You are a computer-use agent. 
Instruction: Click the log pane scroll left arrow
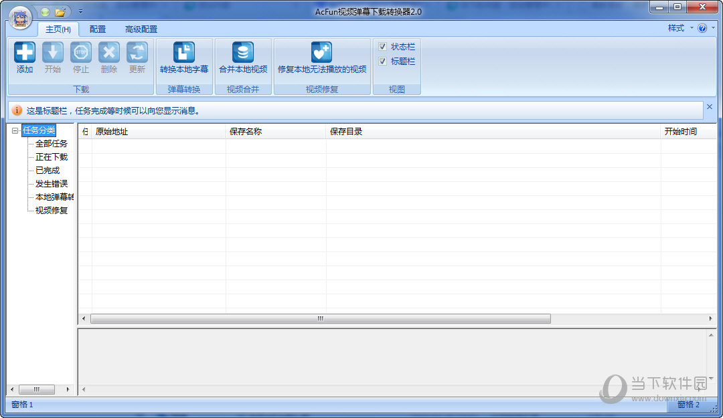[84, 389]
